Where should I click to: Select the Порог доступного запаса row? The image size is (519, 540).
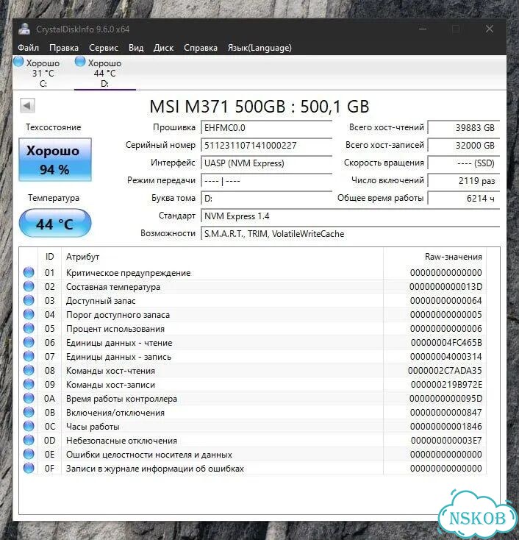pyautogui.click(x=253, y=315)
